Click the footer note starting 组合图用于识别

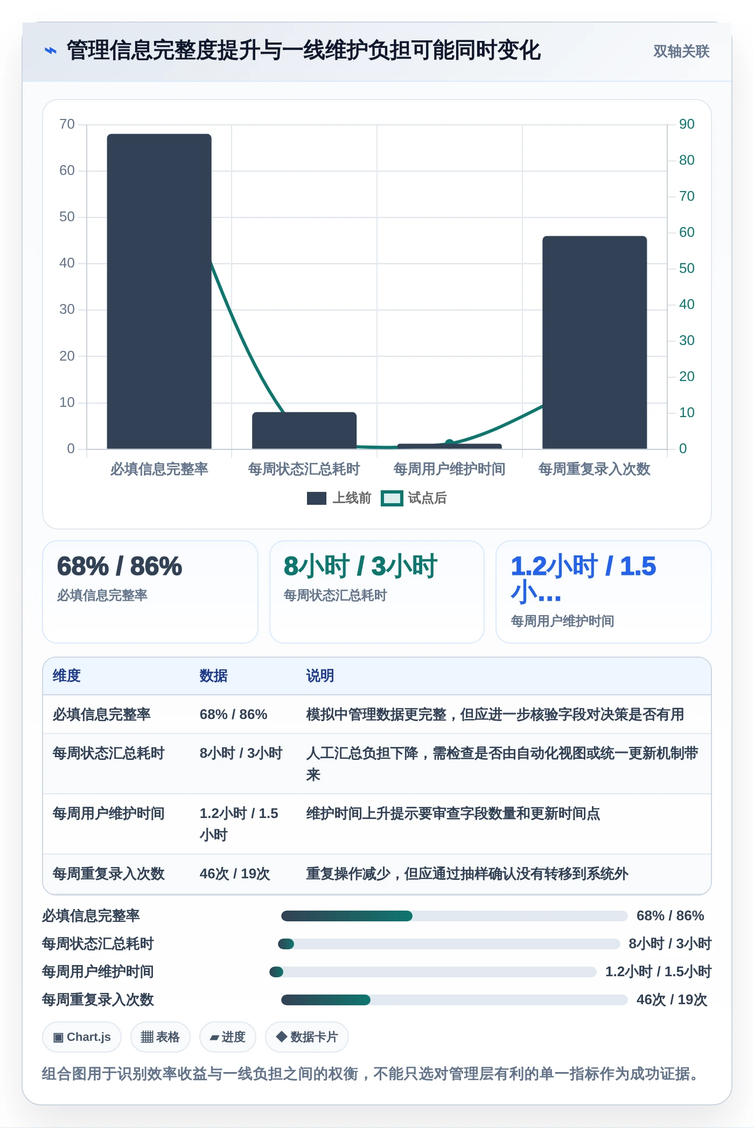(x=373, y=1074)
